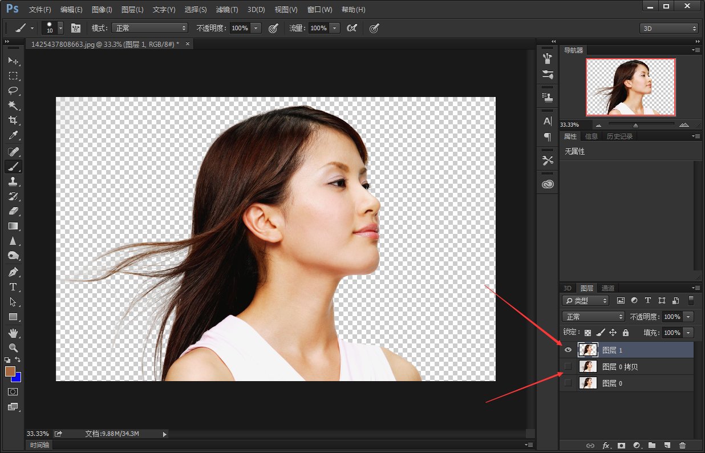Open the brush 模式 blend mode dropdown
The width and height of the screenshot is (705, 453).
(149, 28)
